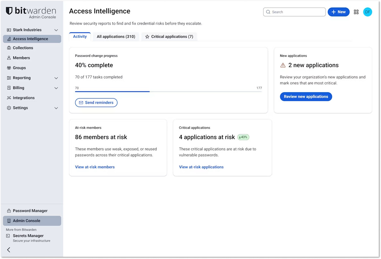
Task: Click the Bitwarden shield logo
Action: point(9,10)
